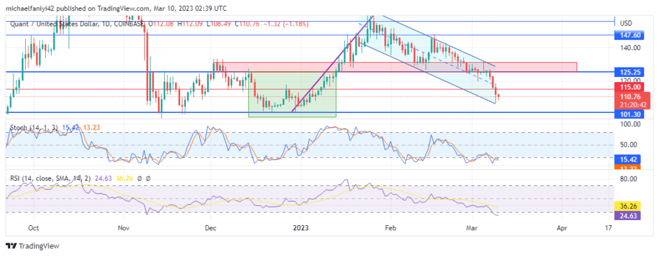Click the Nov label on time axis

[x=124, y=228]
